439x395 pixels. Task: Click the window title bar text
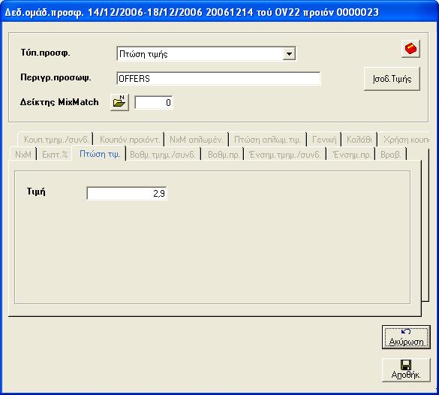click(x=192, y=12)
